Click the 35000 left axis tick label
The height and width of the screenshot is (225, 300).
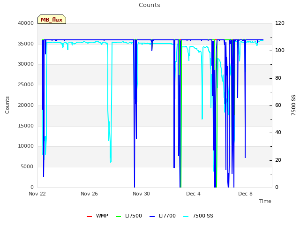point(26,44)
